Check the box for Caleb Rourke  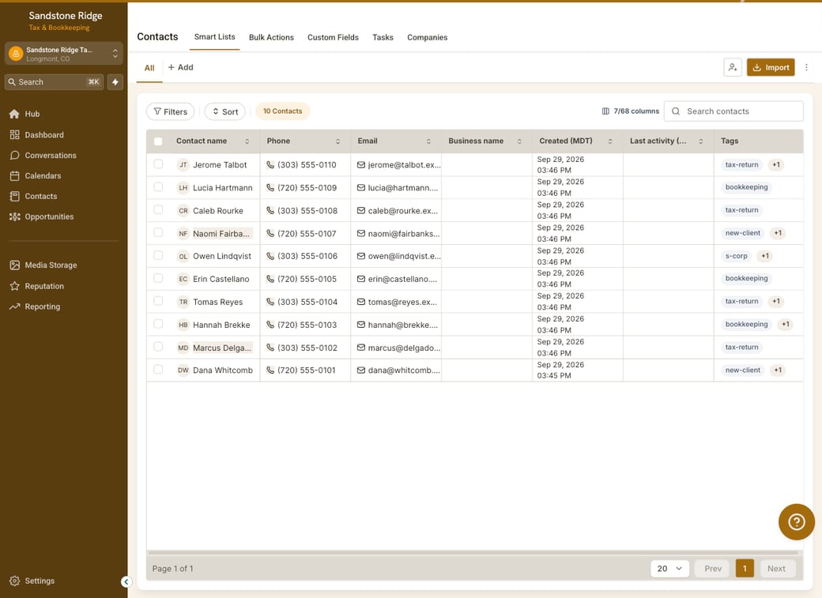[x=158, y=209]
